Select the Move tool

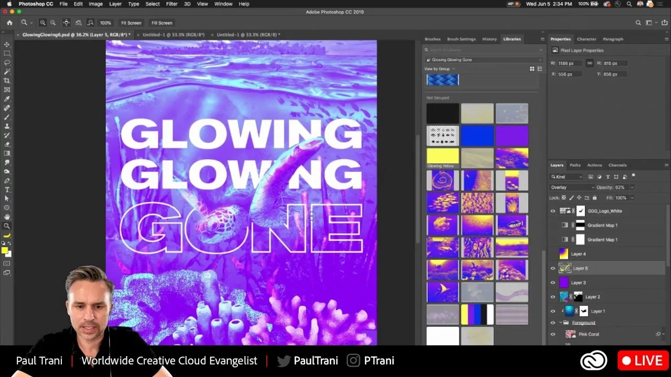pyautogui.click(x=7, y=45)
